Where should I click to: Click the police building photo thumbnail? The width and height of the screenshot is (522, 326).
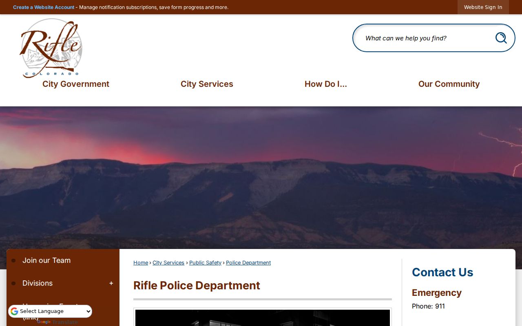(x=263, y=317)
